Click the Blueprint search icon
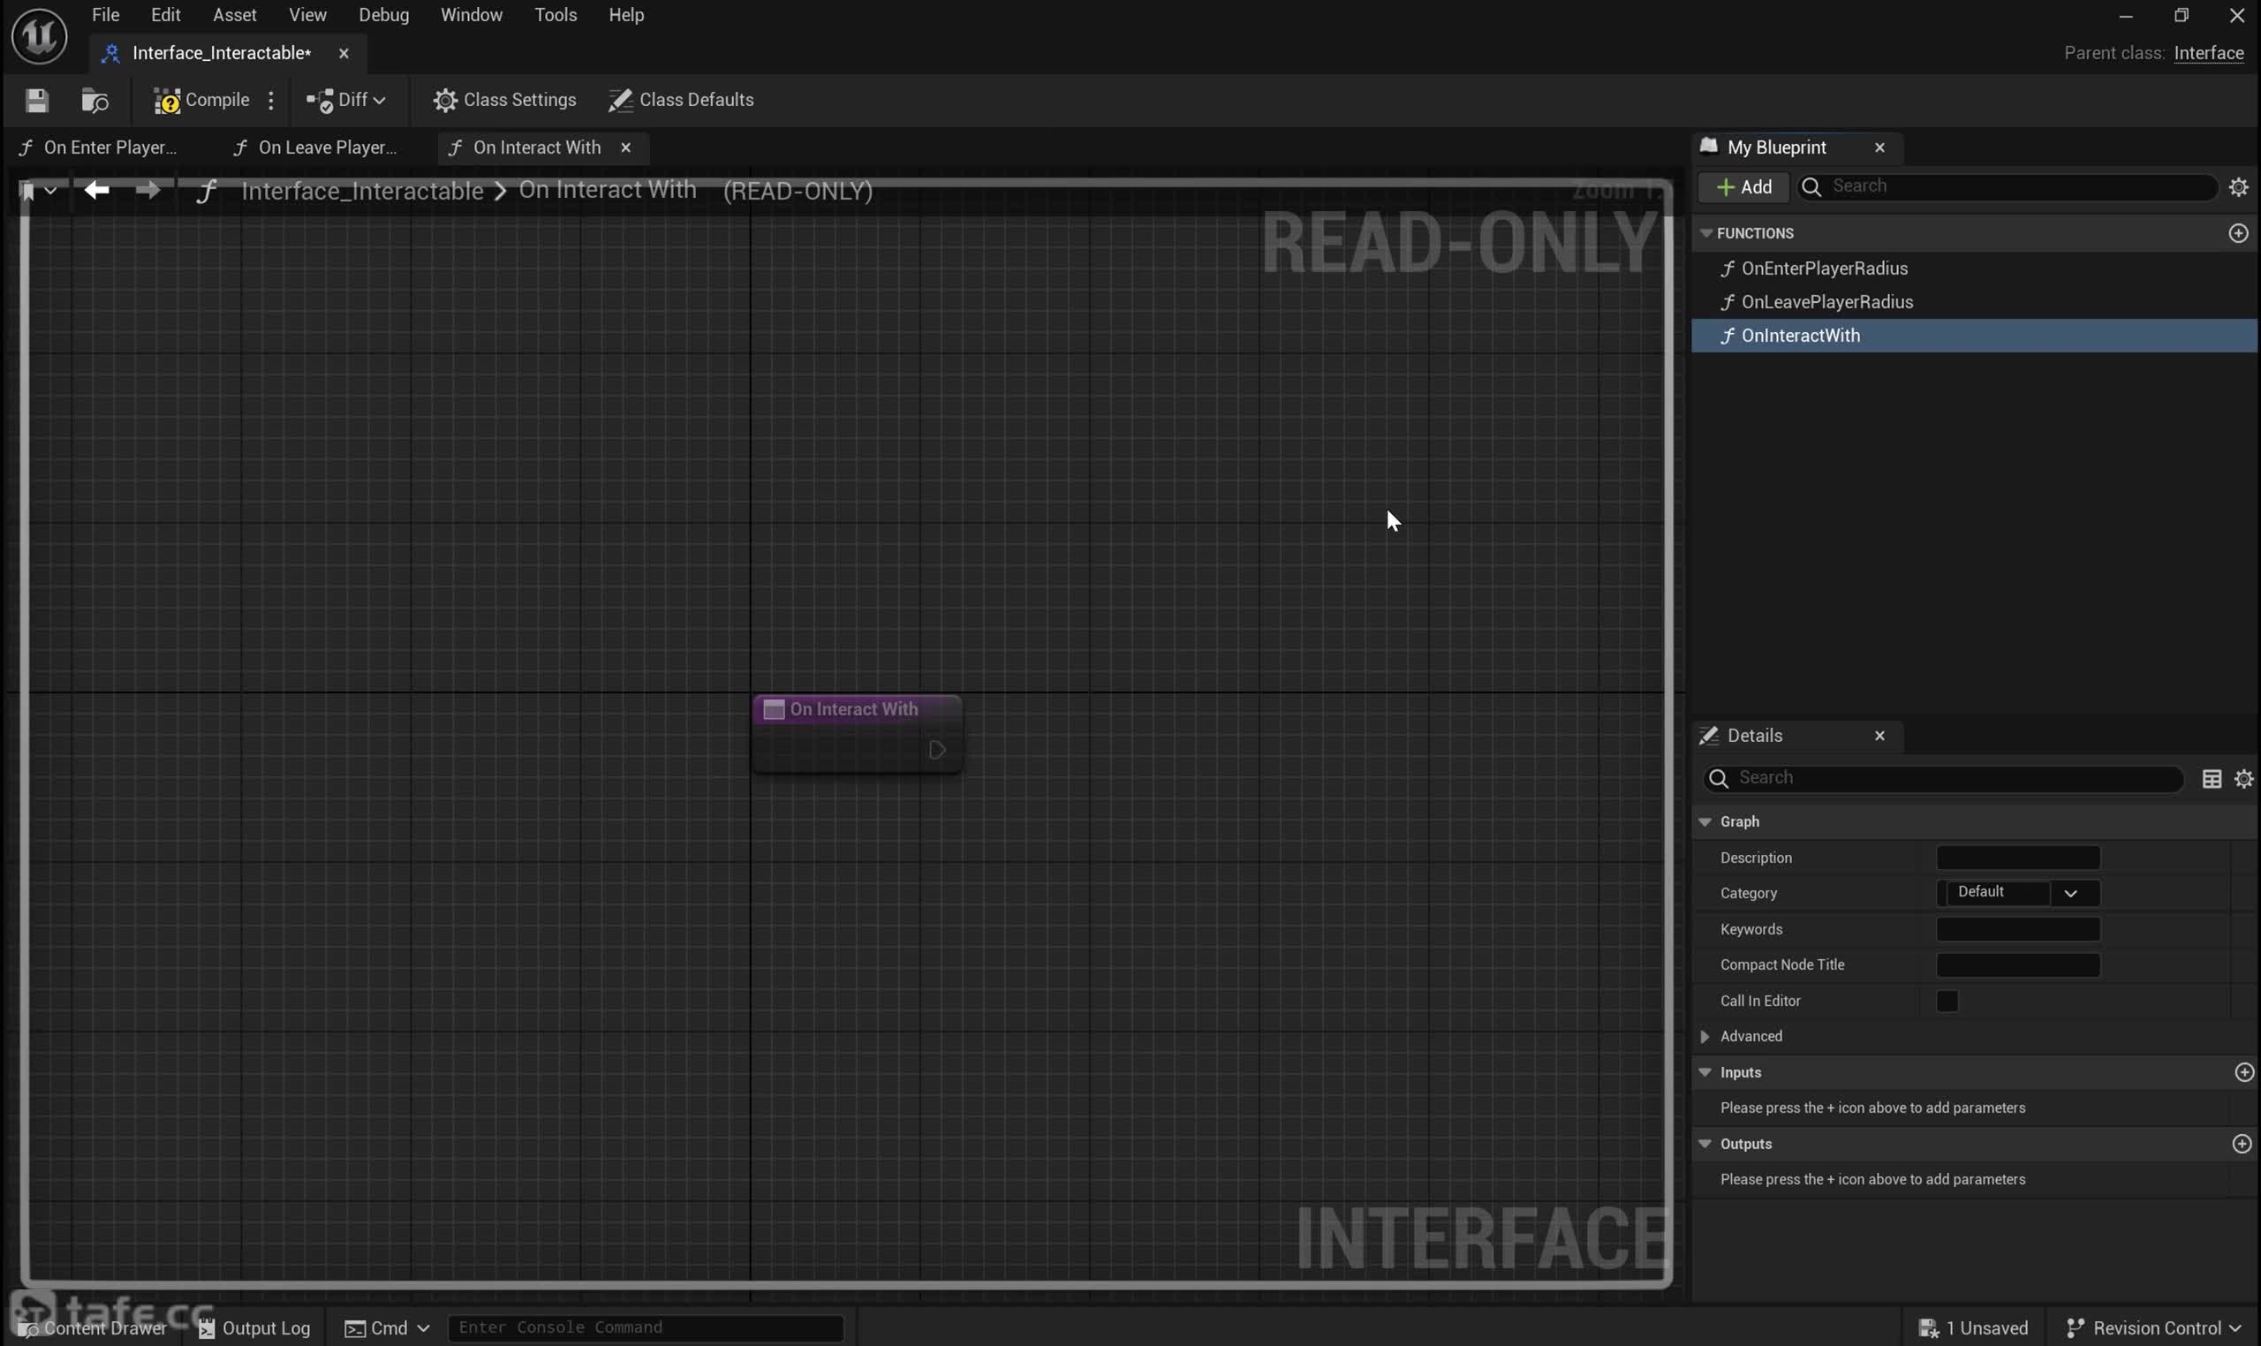 (x=1812, y=185)
